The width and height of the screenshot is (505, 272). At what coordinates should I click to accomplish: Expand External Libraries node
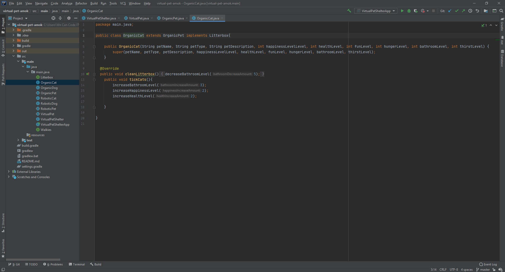(x=9, y=172)
